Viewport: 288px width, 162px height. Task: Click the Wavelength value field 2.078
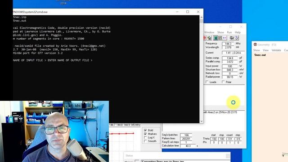(x=228, y=47)
